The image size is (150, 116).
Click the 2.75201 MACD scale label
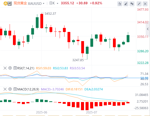142,102
